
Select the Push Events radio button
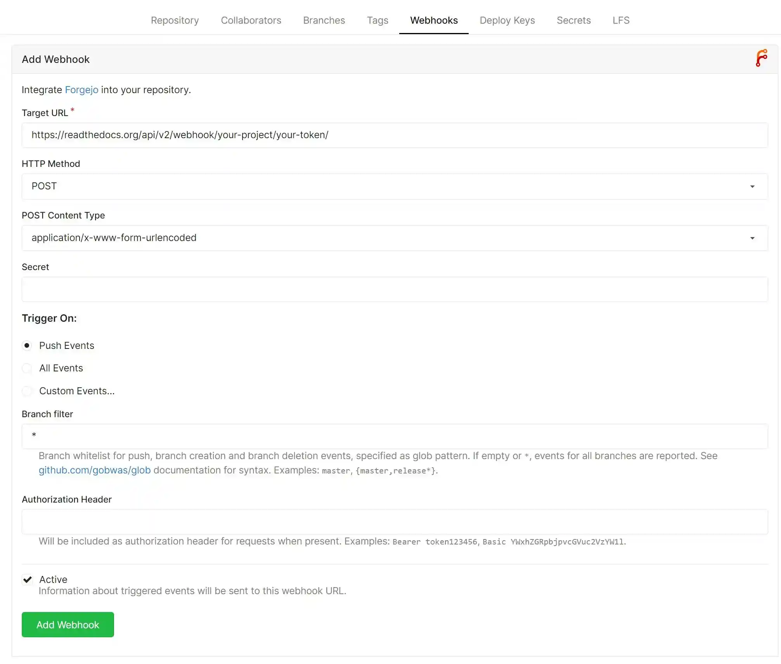coord(27,345)
